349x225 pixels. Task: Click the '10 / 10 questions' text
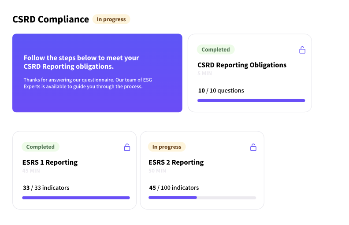click(221, 91)
